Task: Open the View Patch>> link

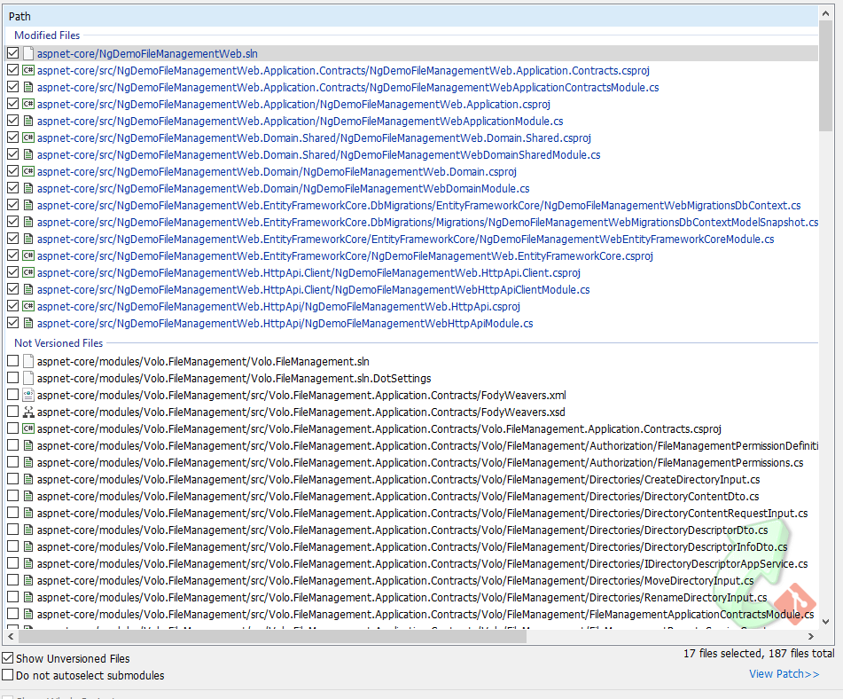Action: [784, 674]
